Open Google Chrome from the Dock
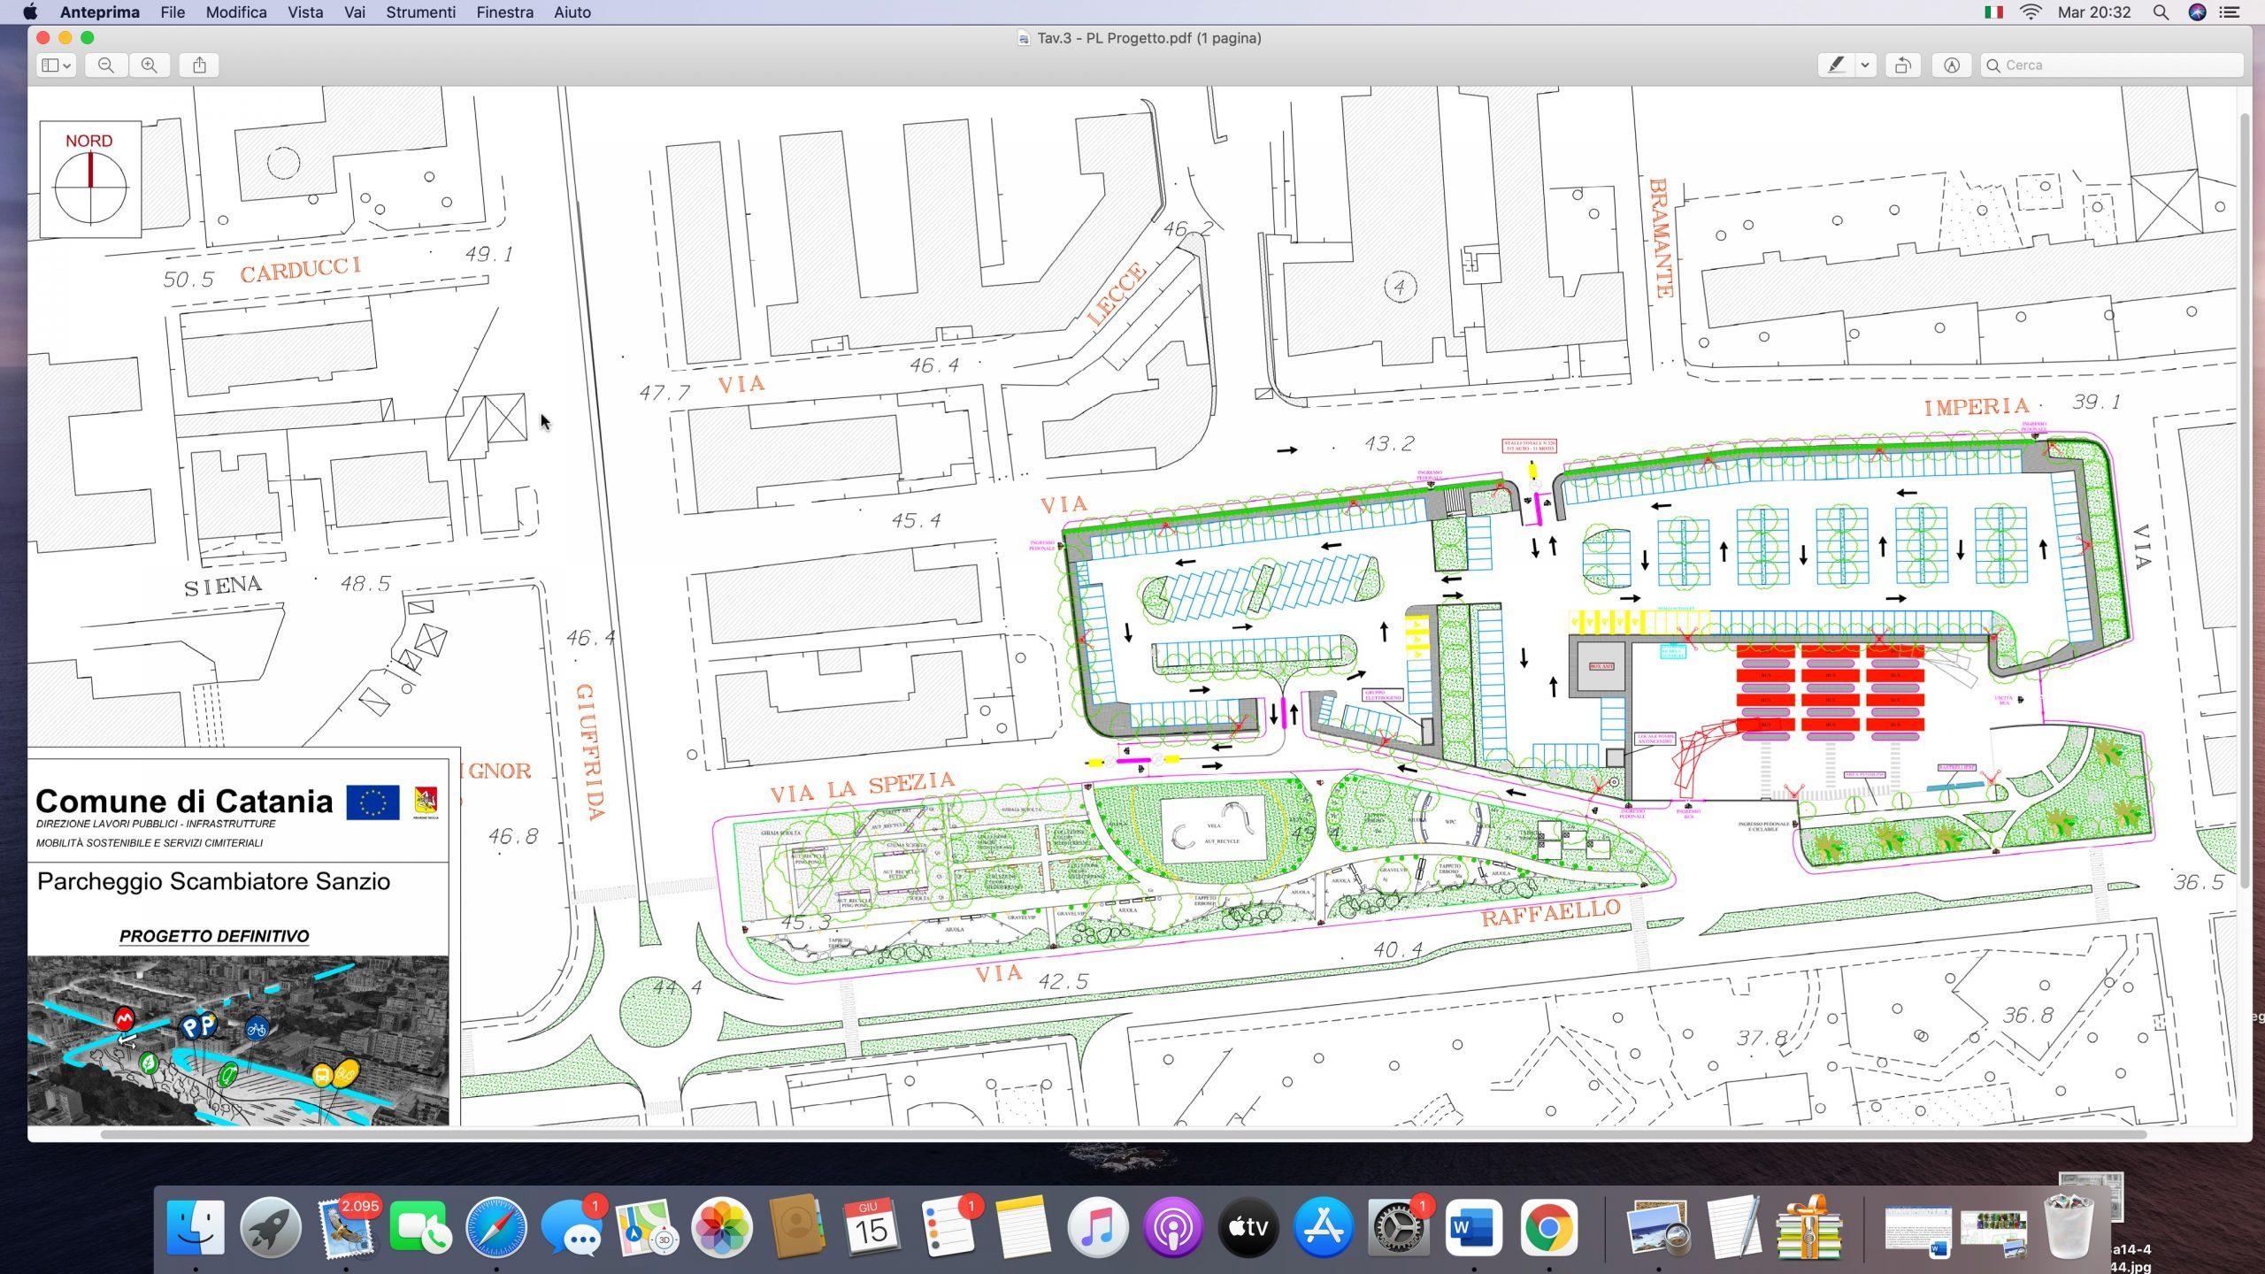 pyautogui.click(x=1548, y=1228)
